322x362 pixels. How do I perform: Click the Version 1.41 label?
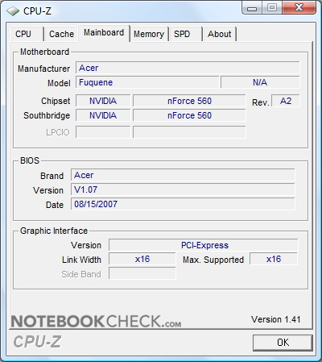(x=276, y=319)
